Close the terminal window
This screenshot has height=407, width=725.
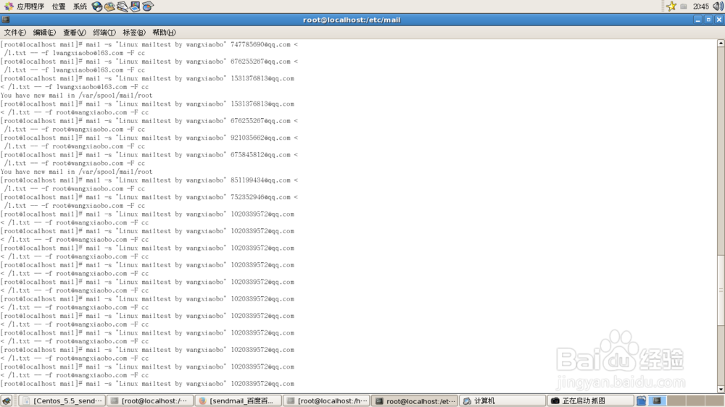(719, 20)
